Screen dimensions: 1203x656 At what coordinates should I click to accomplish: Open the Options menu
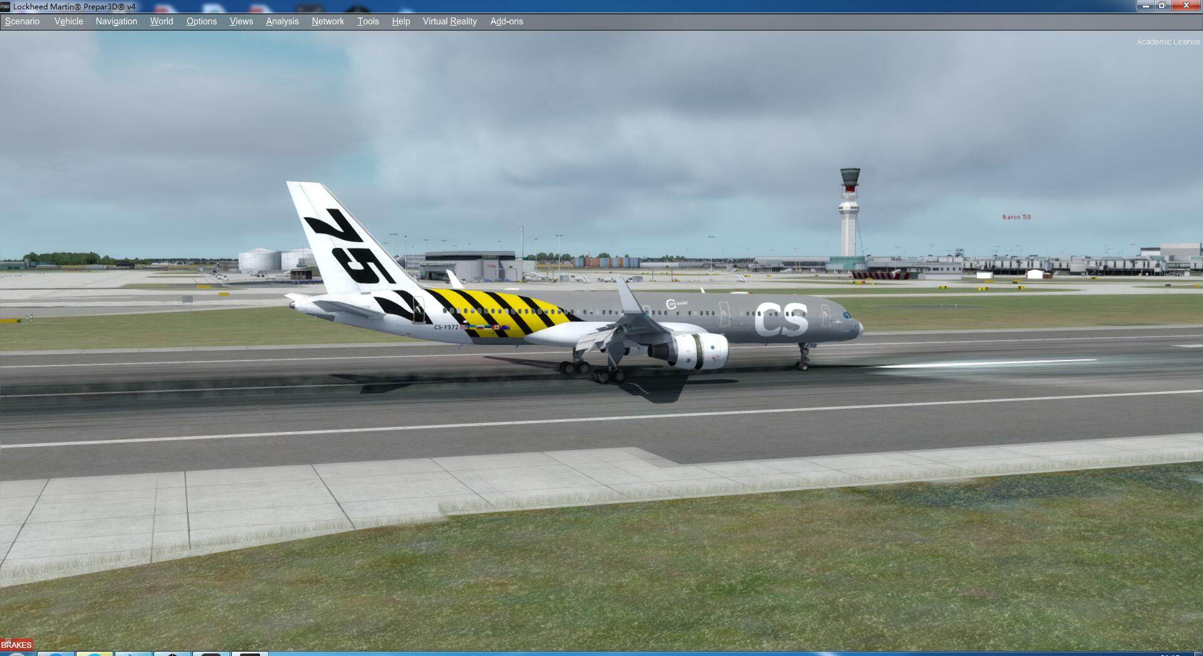click(x=201, y=21)
